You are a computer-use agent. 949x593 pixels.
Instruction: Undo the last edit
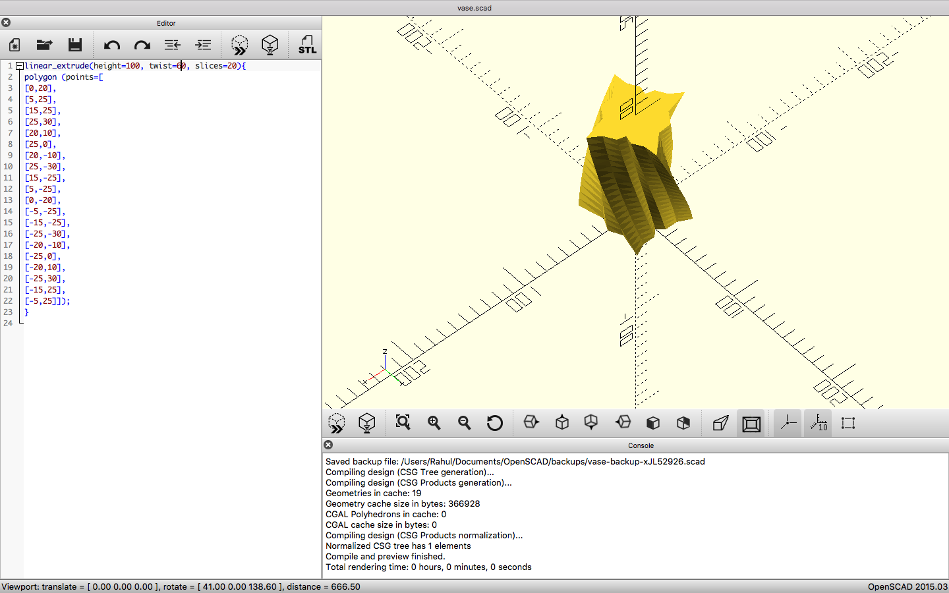(x=112, y=45)
